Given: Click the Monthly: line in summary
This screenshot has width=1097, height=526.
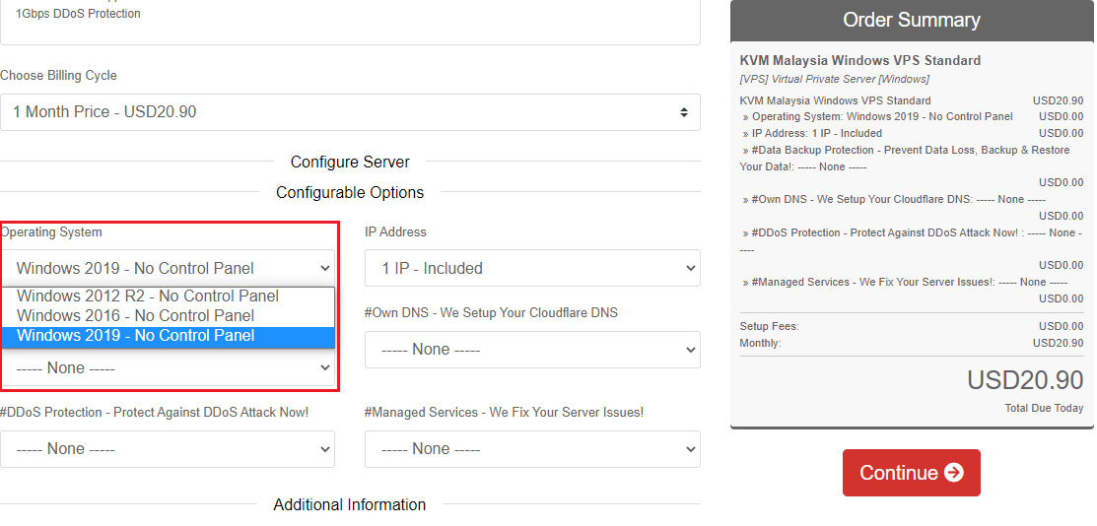Looking at the screenshot, I should point(912,344).
